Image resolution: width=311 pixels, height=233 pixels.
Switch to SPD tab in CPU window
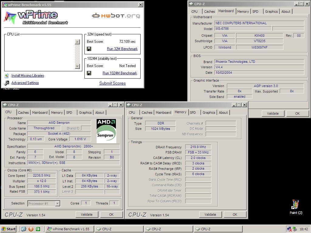[69, 113]
